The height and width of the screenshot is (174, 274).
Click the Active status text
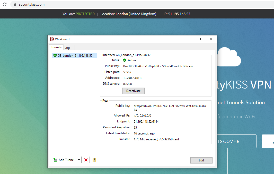tap(132, 60)
